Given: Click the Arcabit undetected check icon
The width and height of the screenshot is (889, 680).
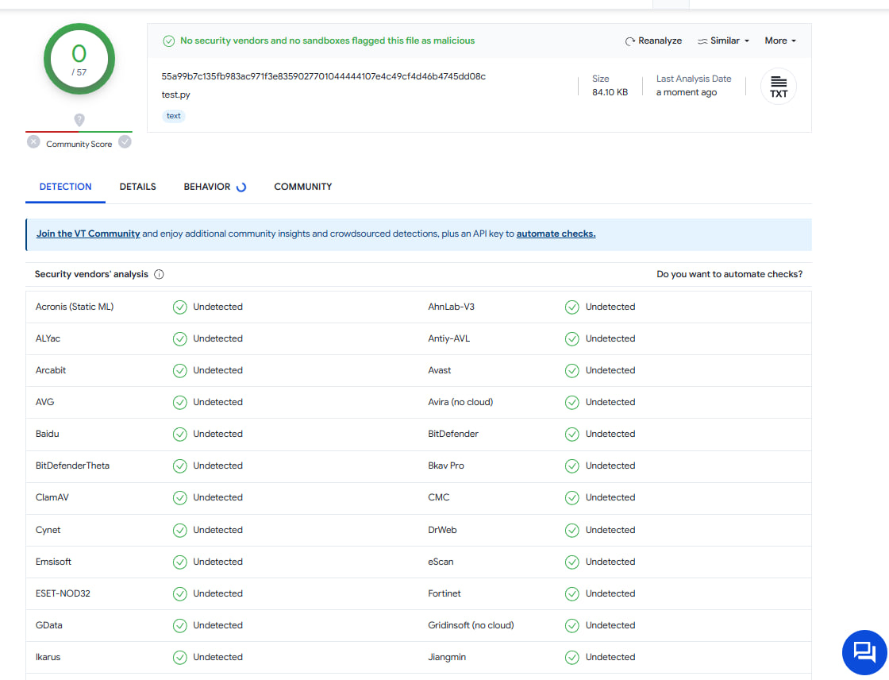Looking at the screenshot, I should point(179,371).
